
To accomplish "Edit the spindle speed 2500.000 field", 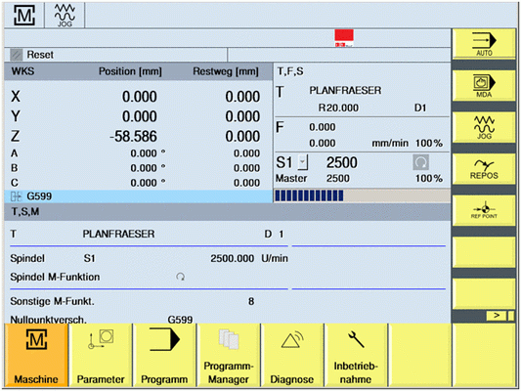I will coord(232,258).
